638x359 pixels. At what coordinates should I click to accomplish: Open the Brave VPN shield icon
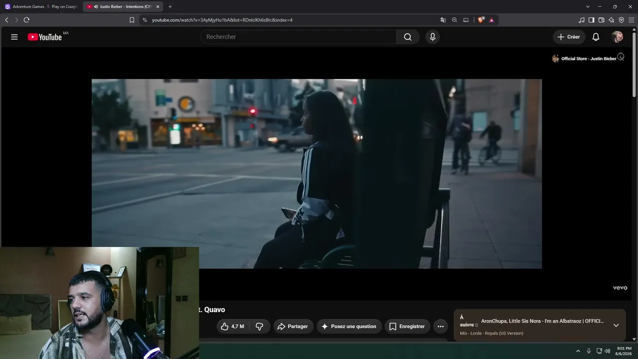[621, 20]
